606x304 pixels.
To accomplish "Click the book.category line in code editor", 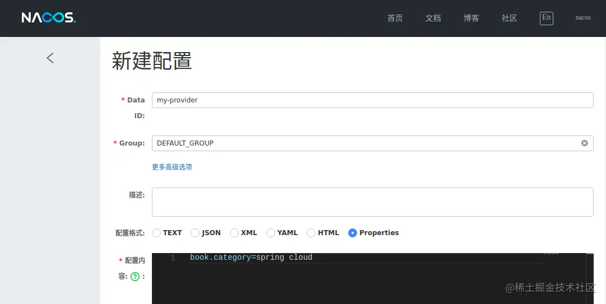I will (x=251, y=258).
